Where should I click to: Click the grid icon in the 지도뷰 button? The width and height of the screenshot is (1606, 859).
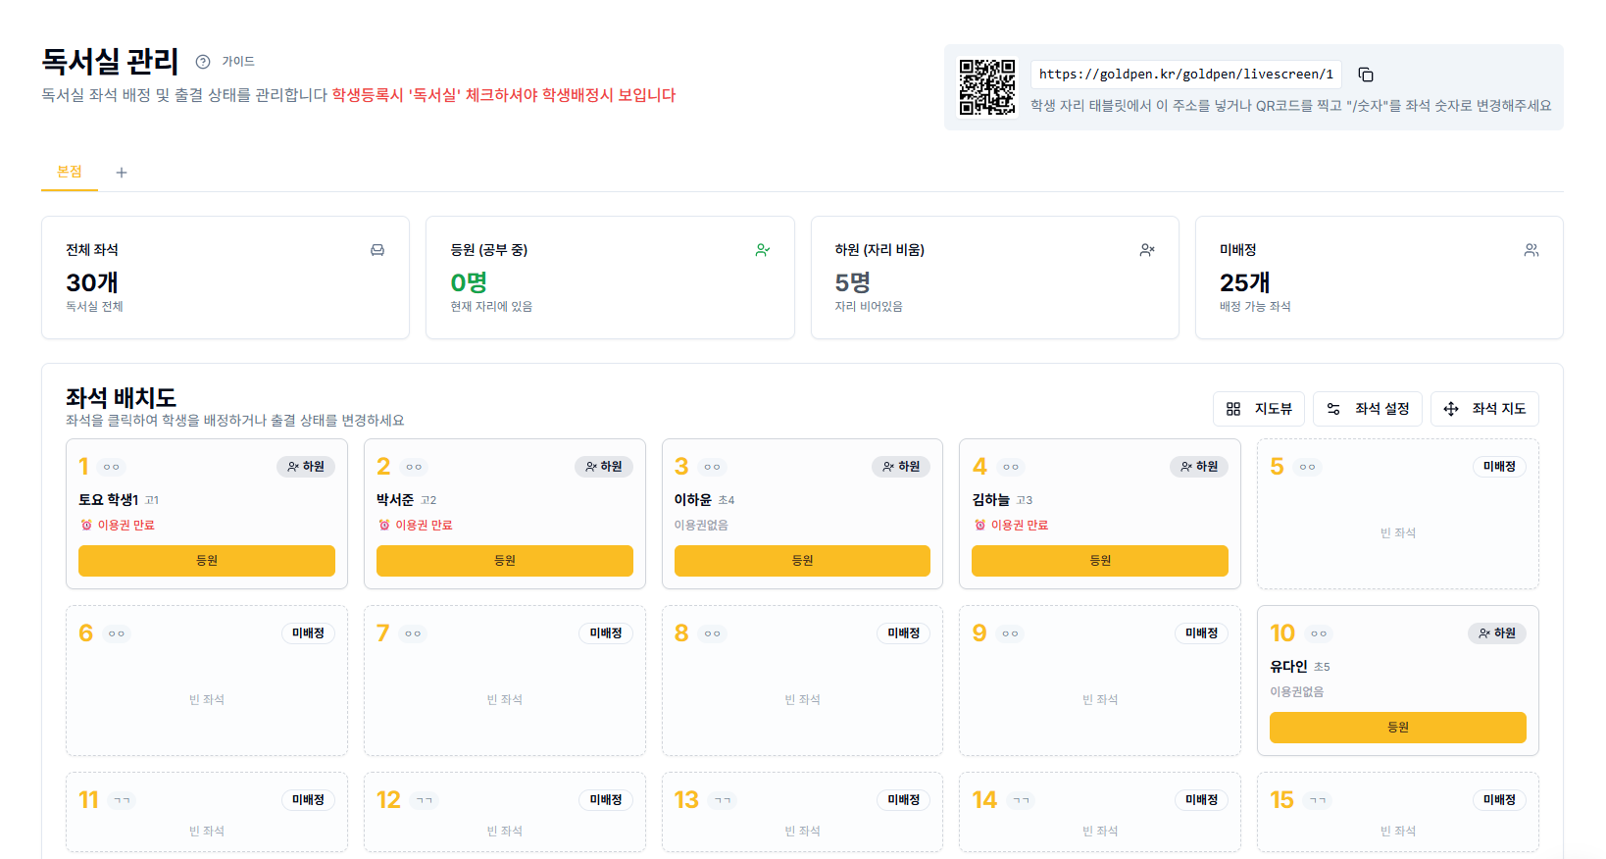1233,409
